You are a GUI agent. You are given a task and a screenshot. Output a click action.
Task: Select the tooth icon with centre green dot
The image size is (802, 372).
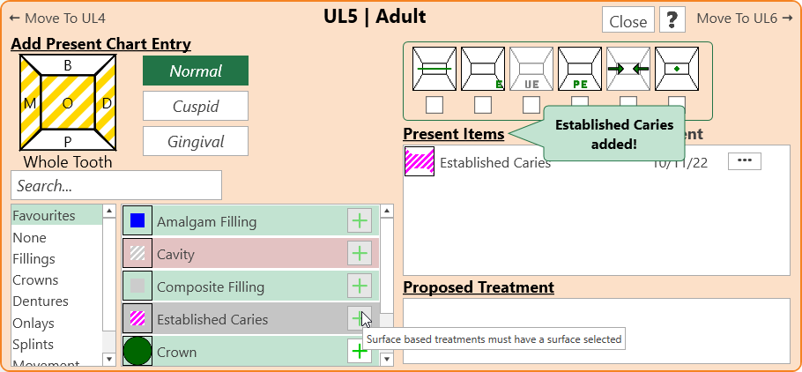[x=677, y=68]
